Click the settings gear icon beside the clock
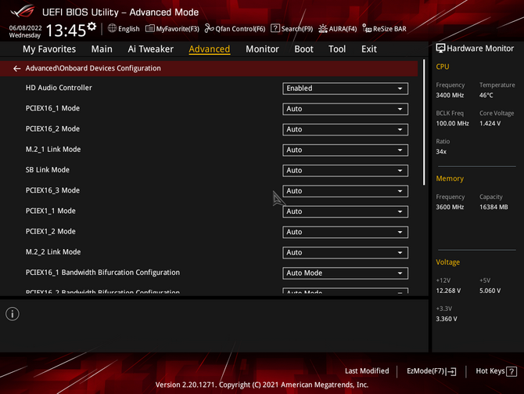The height and width of the screenshot is (394, 524). point(92,27)
